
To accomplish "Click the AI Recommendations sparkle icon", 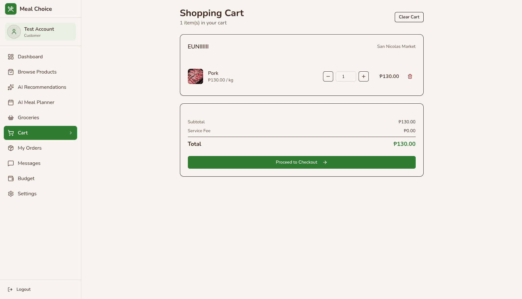I will tap(11, 87).
